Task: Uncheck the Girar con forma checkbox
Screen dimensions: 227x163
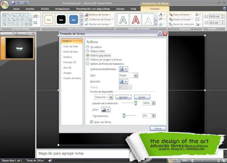Action: (92, 122)
